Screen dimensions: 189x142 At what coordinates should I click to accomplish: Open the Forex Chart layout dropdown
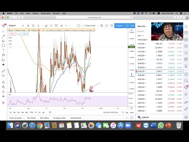click(x=90, y=26)
